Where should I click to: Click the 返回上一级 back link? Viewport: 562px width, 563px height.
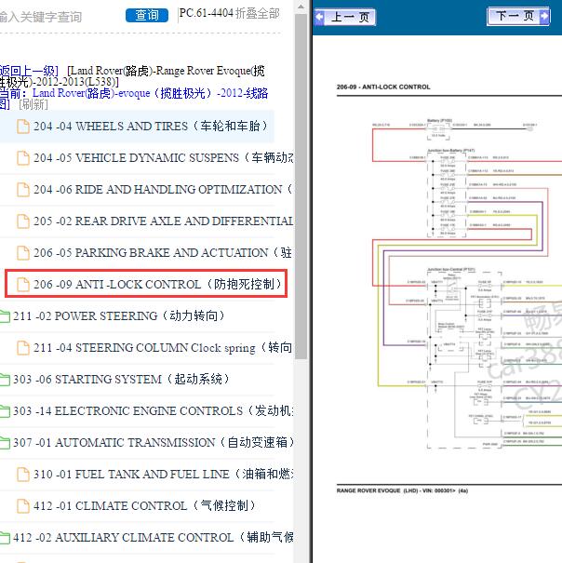coord(29,71)
